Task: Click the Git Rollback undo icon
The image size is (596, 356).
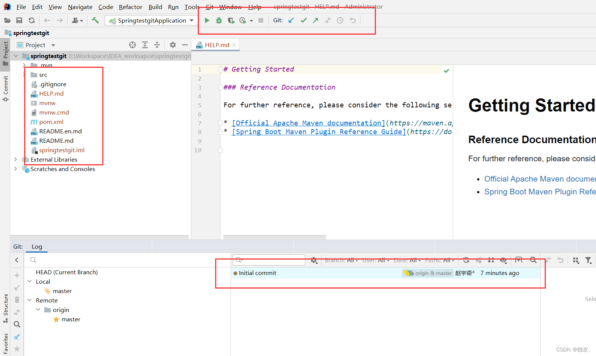Action: tap(353, 20)
